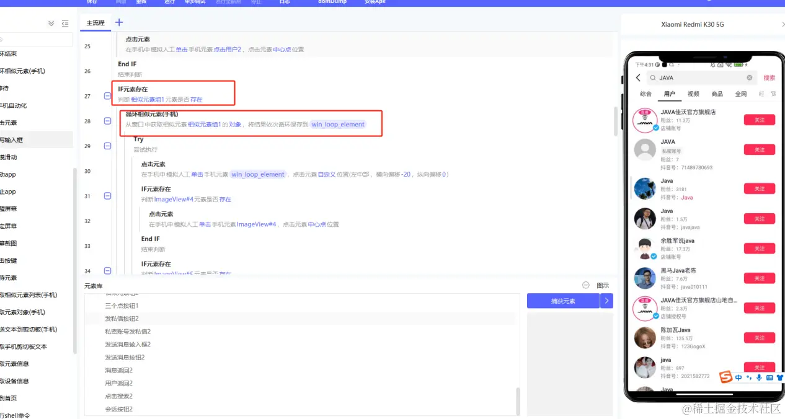Click the command search input in sidebar
The height and width of the screenshot is (419, 785).
(x=36, y=39)
